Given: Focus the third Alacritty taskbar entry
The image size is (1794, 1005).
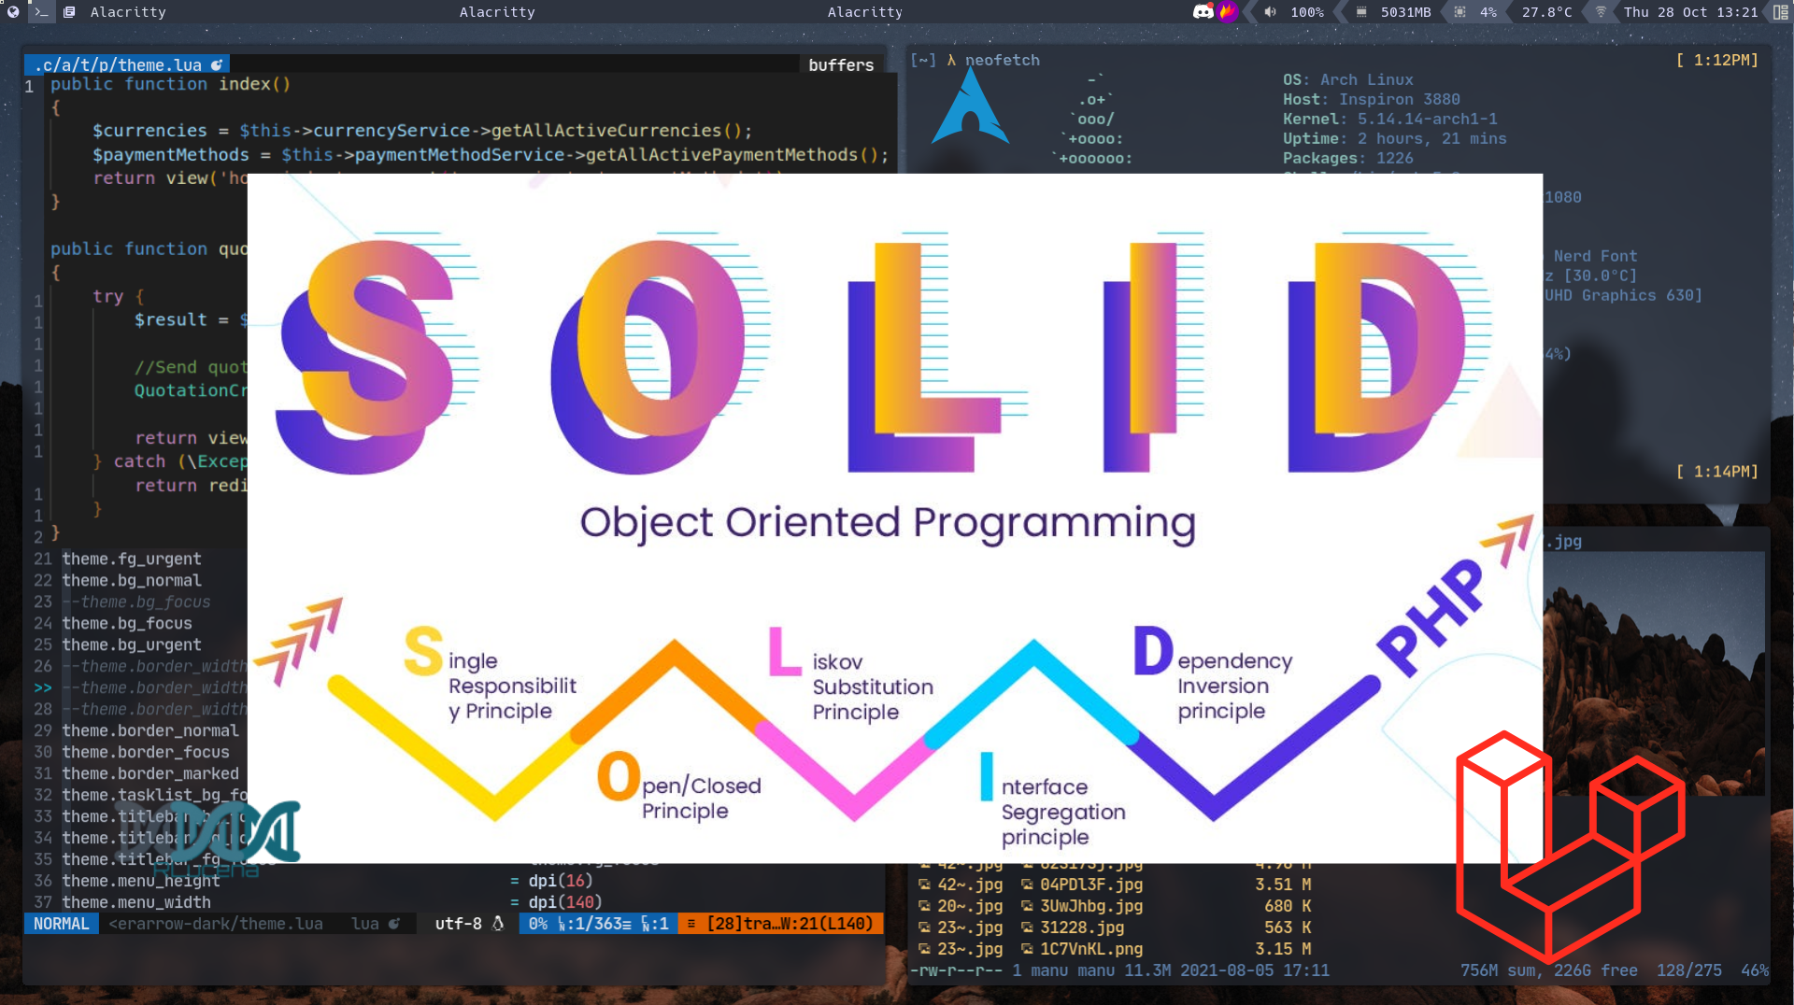Looking at the screenshot, I should point(865,12).
